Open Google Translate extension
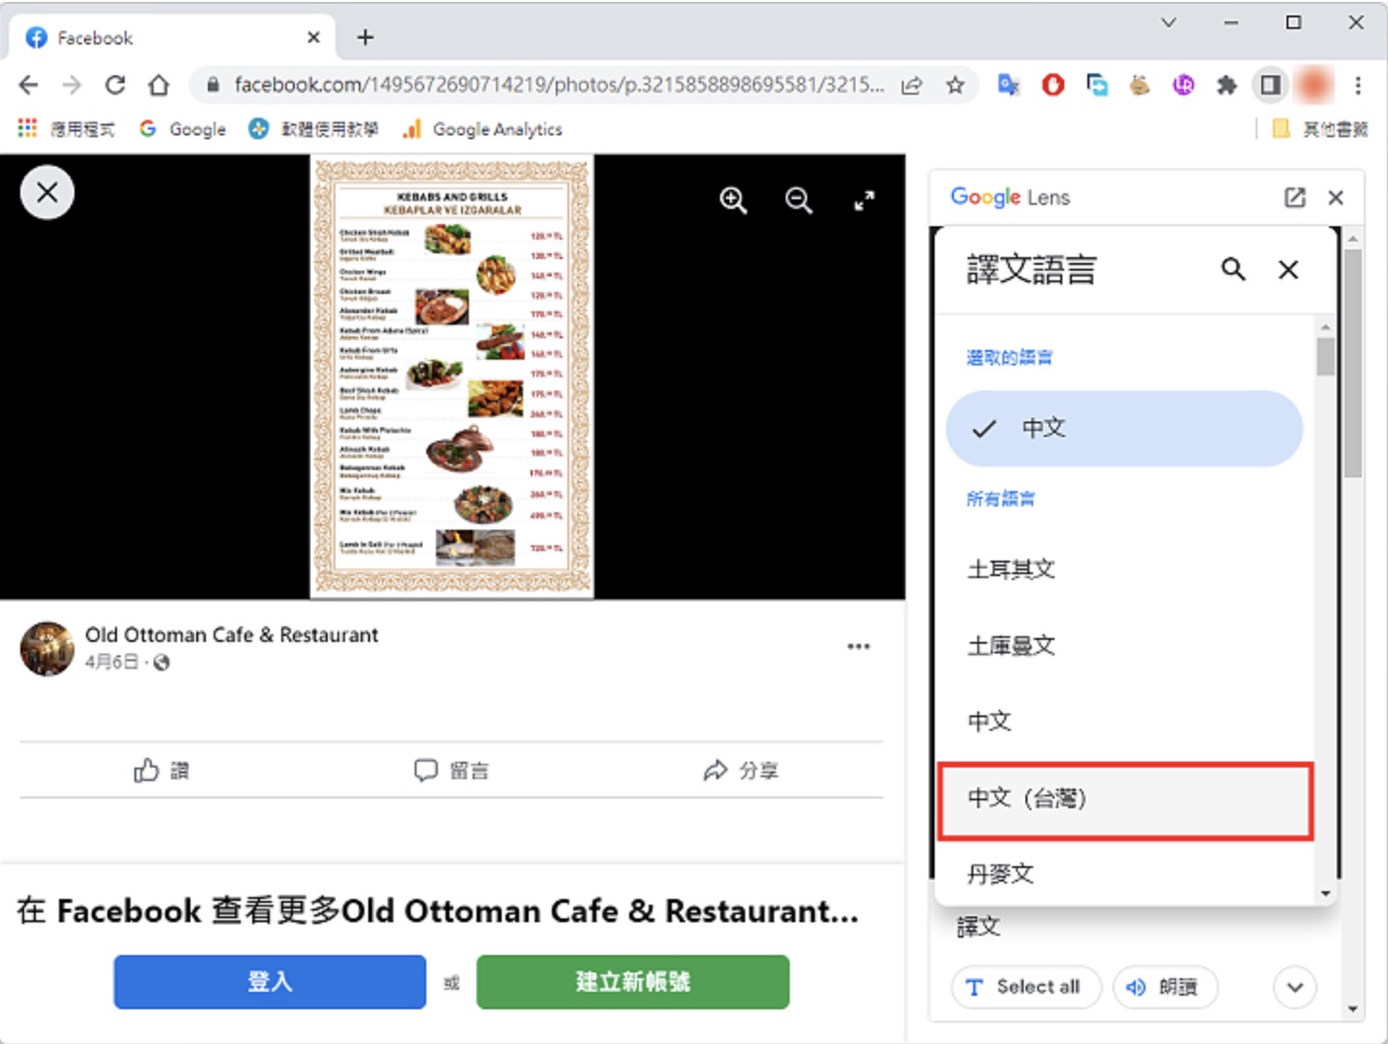 coord(1008,85)
